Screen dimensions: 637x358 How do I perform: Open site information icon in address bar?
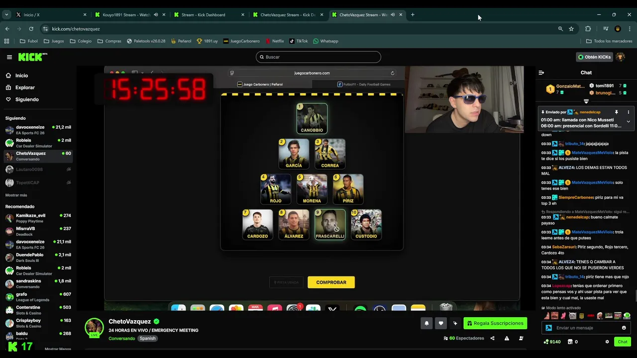(45, 29)
